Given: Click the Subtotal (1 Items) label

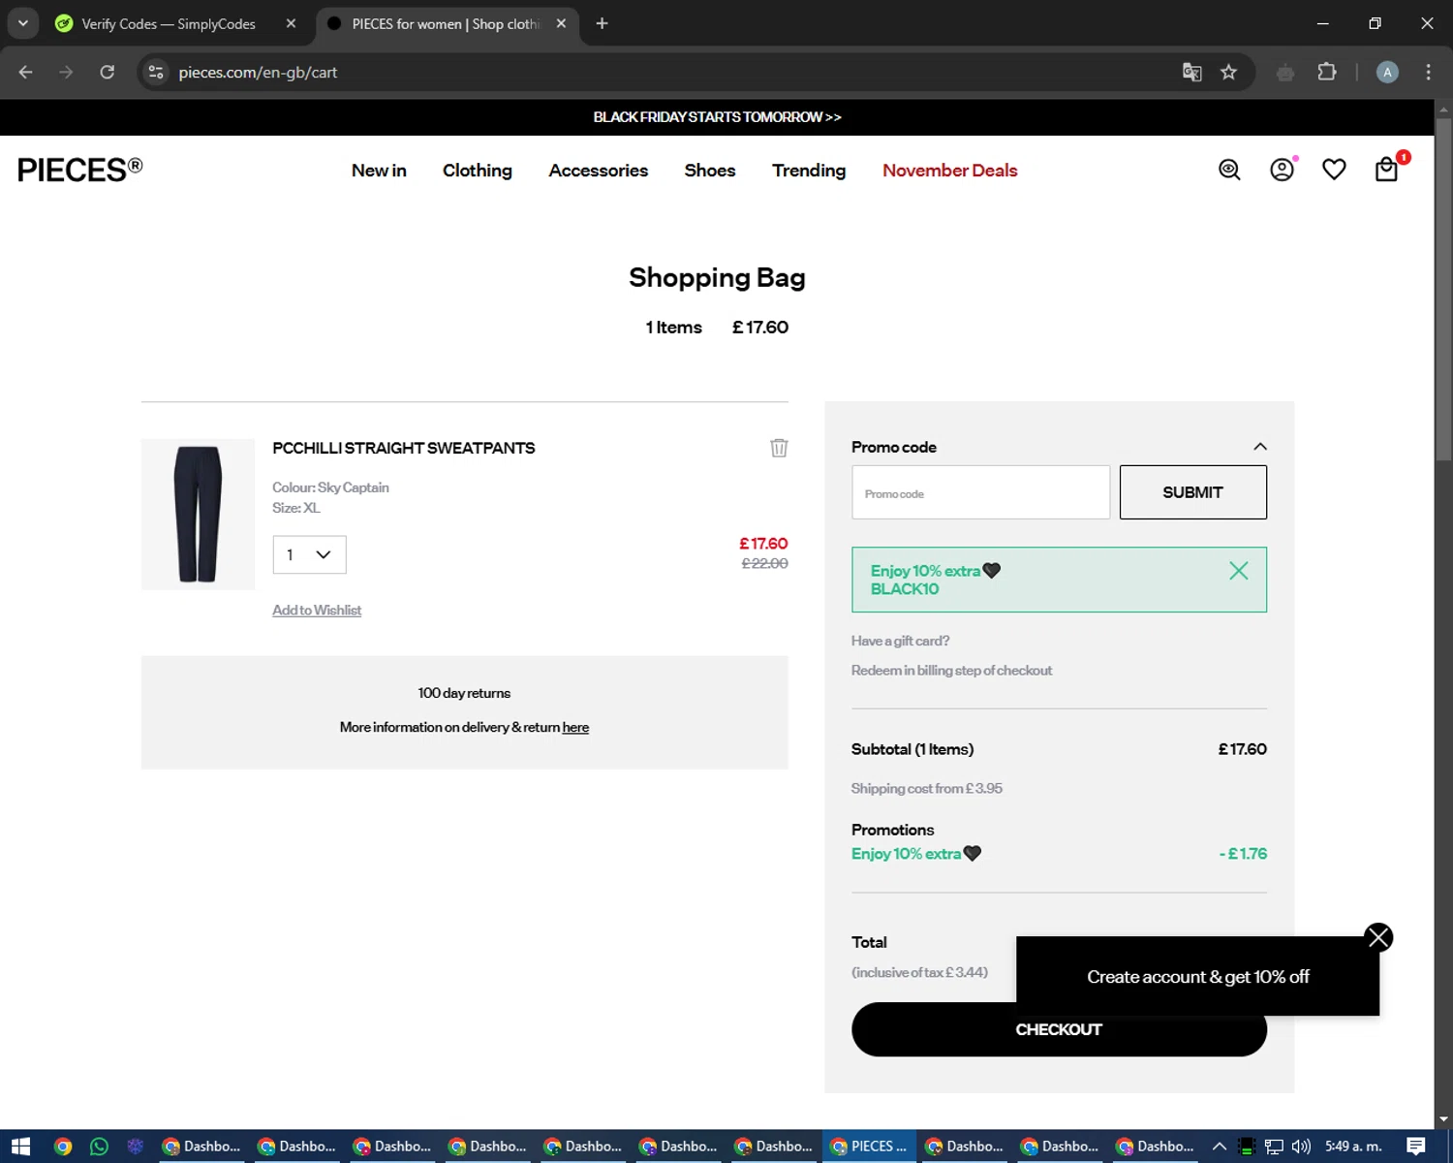Looking at the screenshot, I should click(912, 749).
